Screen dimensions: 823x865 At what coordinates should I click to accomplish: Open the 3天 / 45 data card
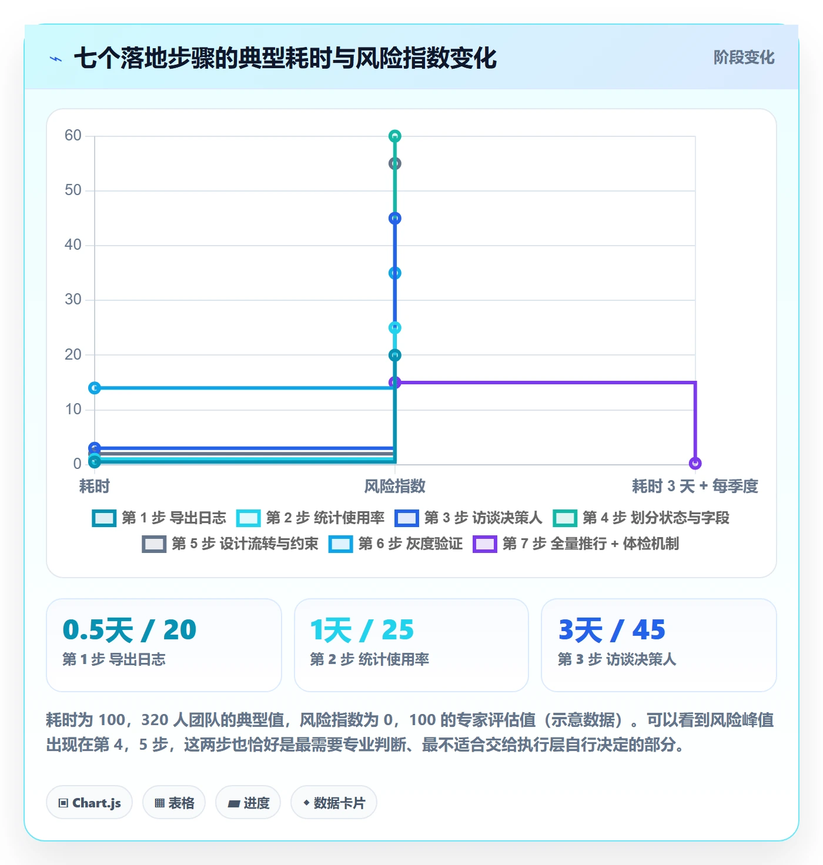(659, 645)
